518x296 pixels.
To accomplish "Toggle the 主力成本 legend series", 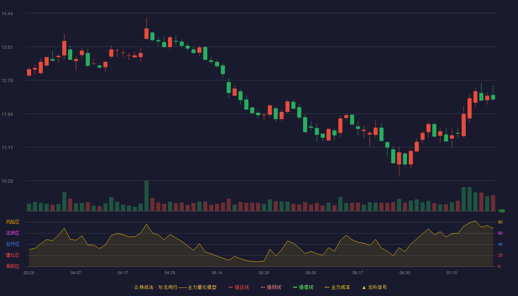I will (337, 287).
